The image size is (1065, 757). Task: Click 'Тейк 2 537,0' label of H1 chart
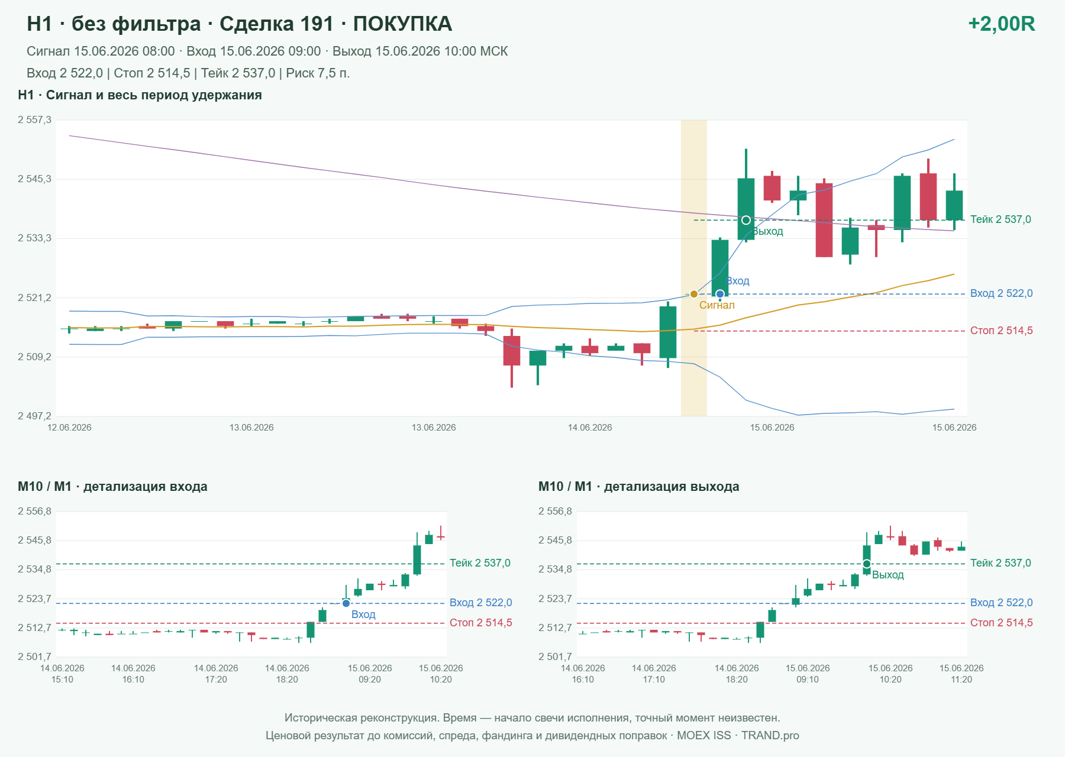[1001, 219]
